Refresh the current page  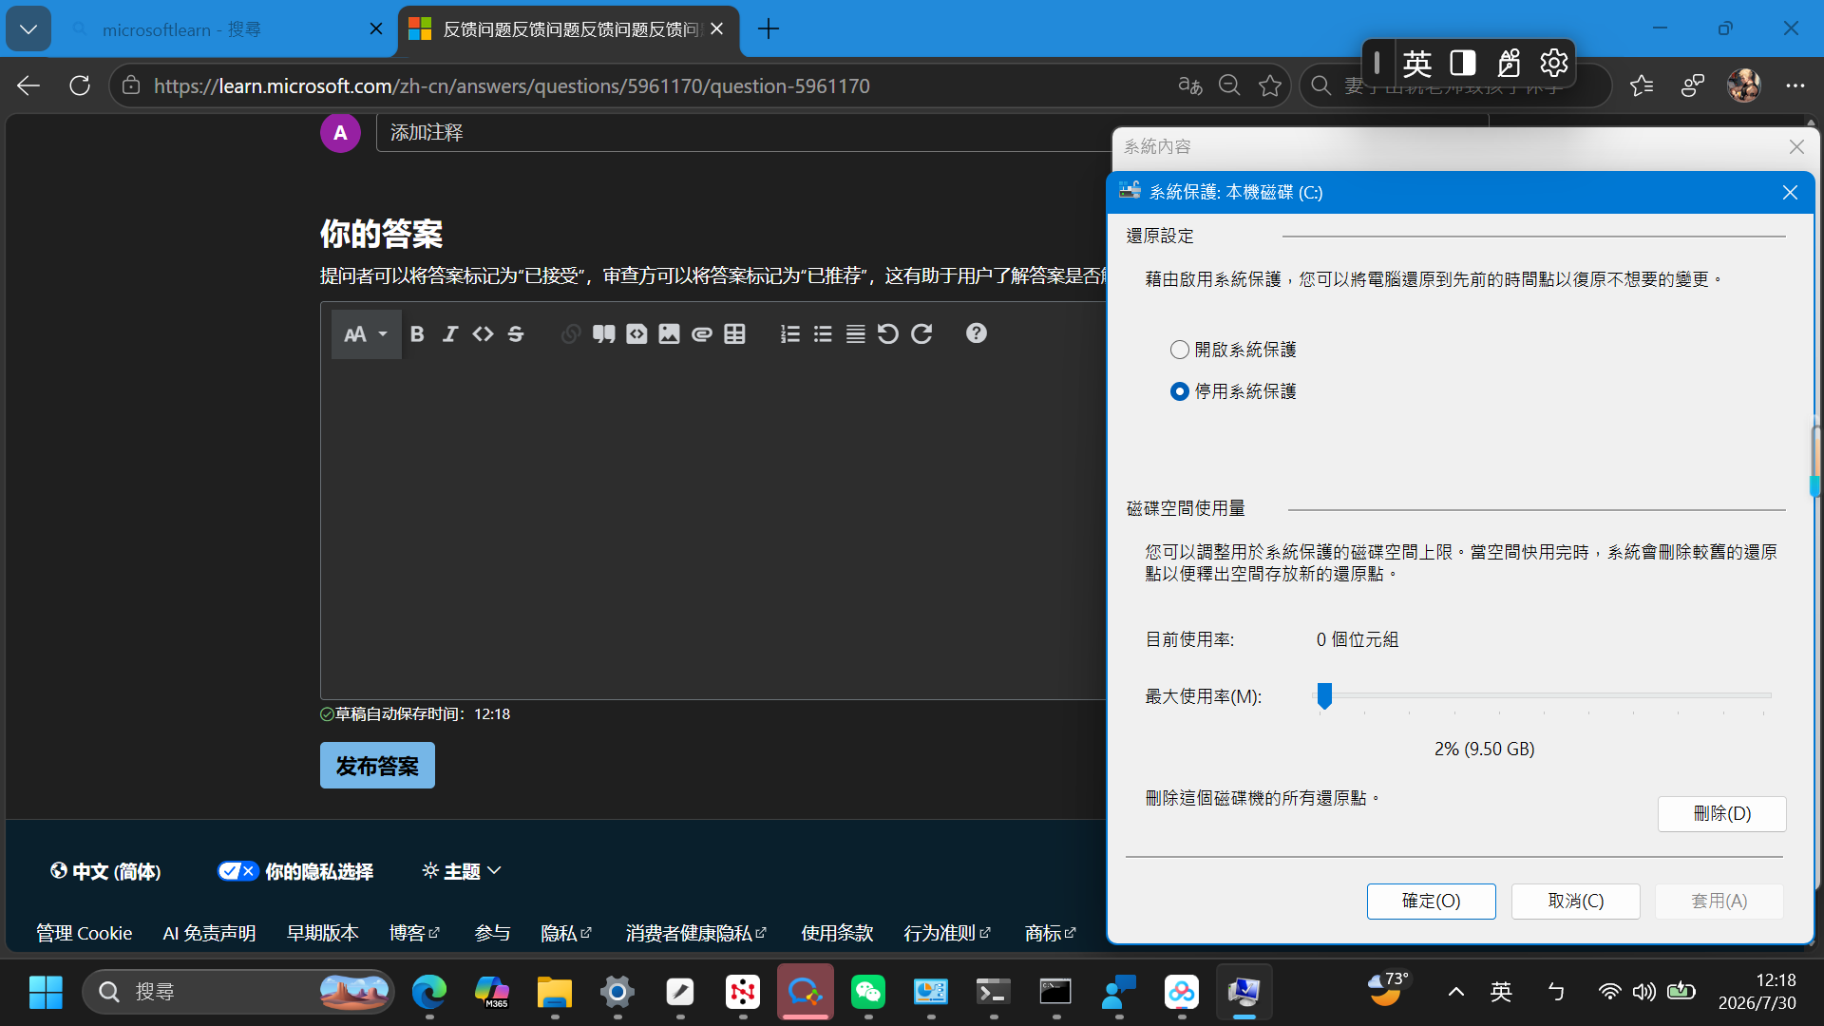click(80, 85)
